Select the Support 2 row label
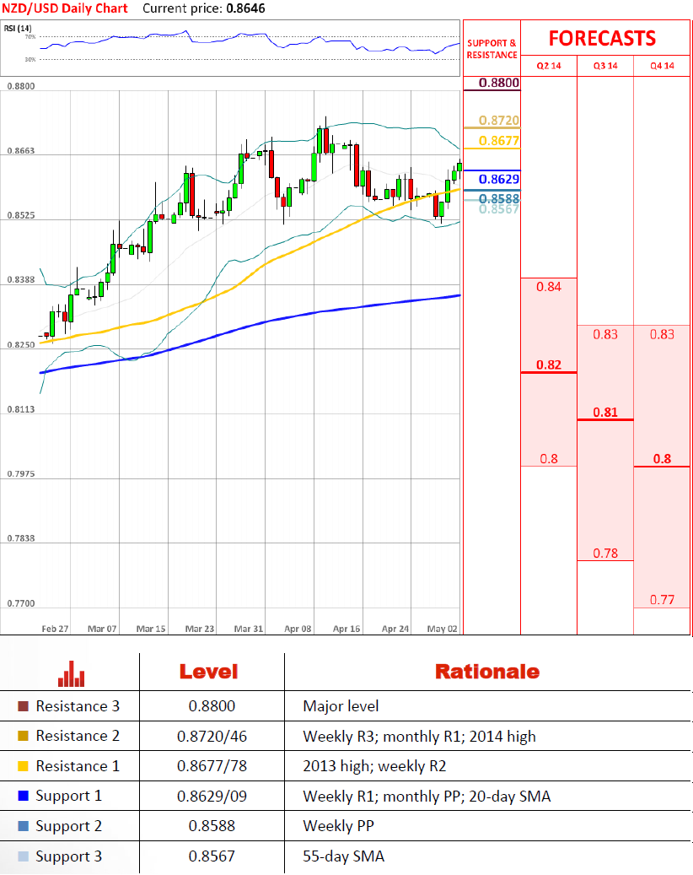The width and height of the screenshot is (693, 875). click(x=68, y=826)
